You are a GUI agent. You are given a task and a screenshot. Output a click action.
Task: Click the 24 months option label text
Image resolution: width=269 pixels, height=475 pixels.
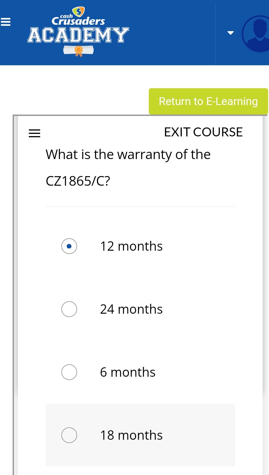pyautogui.click(x=131, y=309)
